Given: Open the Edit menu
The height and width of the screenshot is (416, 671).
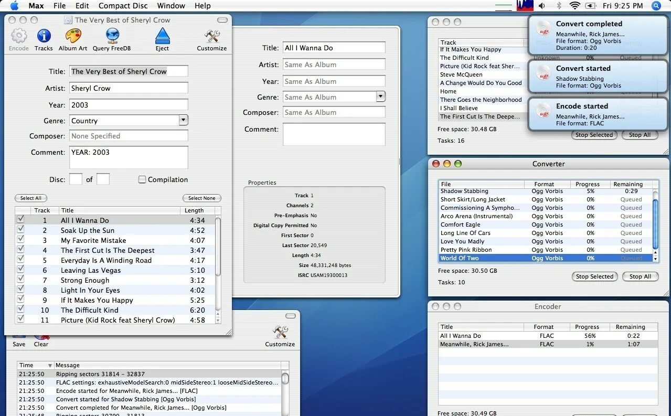Looking at the screenshot, I should click(82, 6).
